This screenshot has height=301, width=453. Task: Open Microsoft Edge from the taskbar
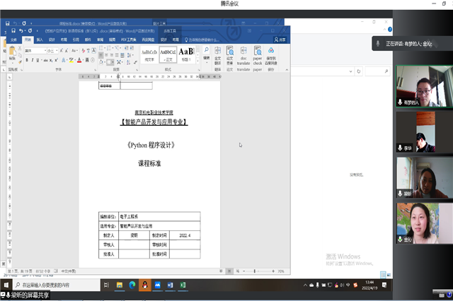coord(131,285)
